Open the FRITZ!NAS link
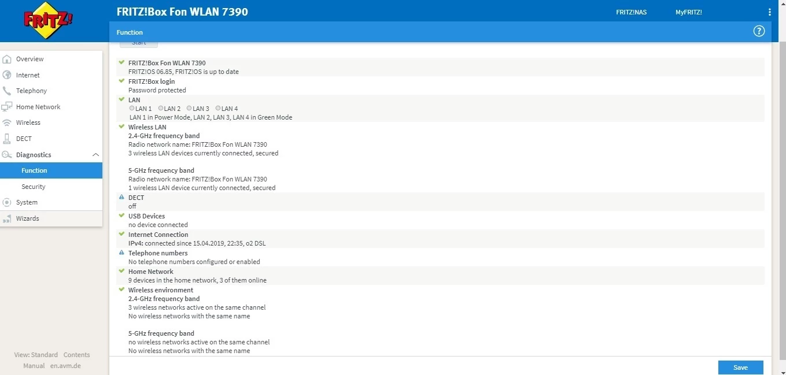 631,12
